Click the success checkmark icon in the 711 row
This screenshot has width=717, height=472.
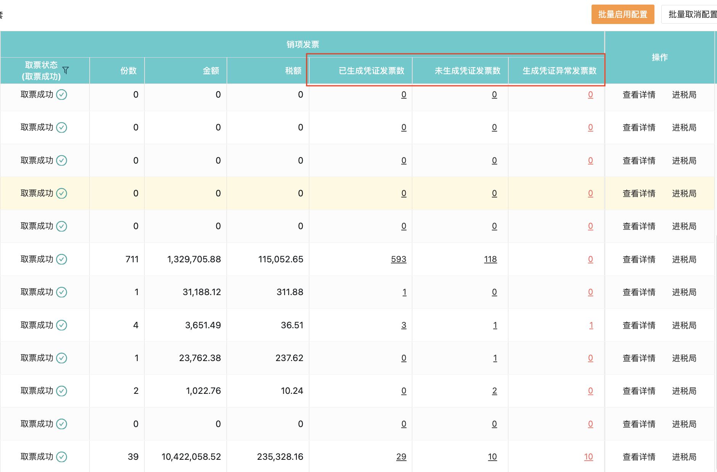point(62,259)
